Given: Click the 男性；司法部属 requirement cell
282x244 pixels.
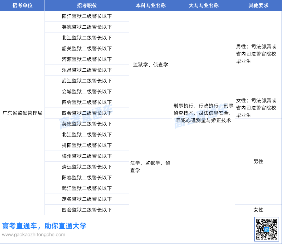Looking at the screenshot, I should 258,54.
